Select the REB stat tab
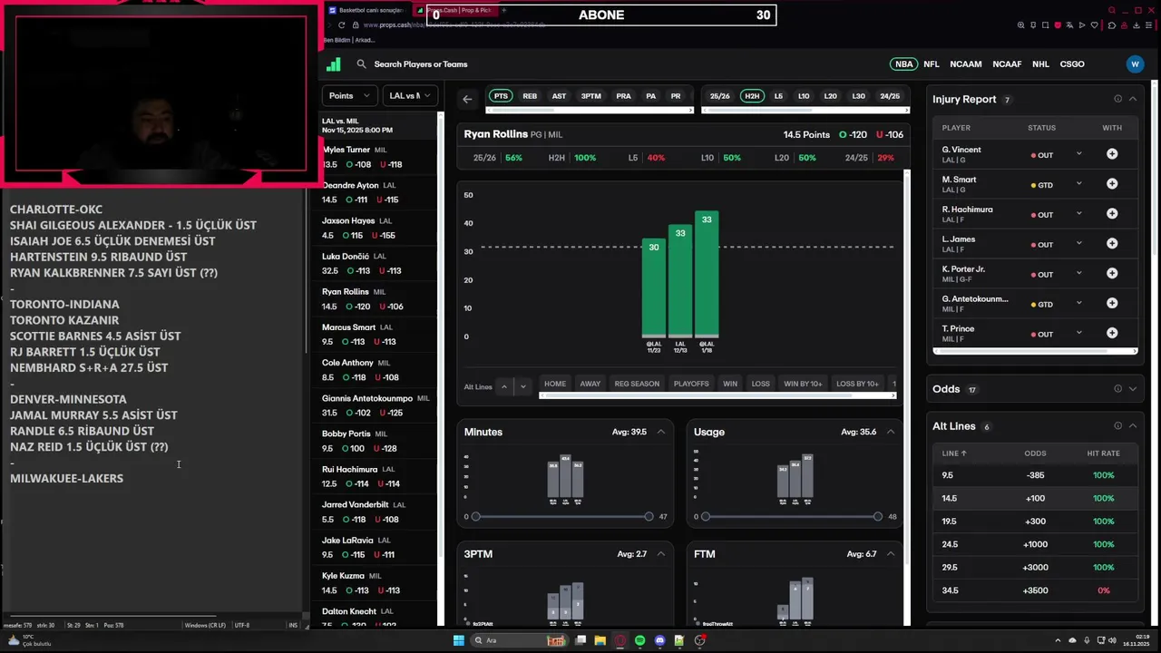1161x653 pixels. [530, 96]
